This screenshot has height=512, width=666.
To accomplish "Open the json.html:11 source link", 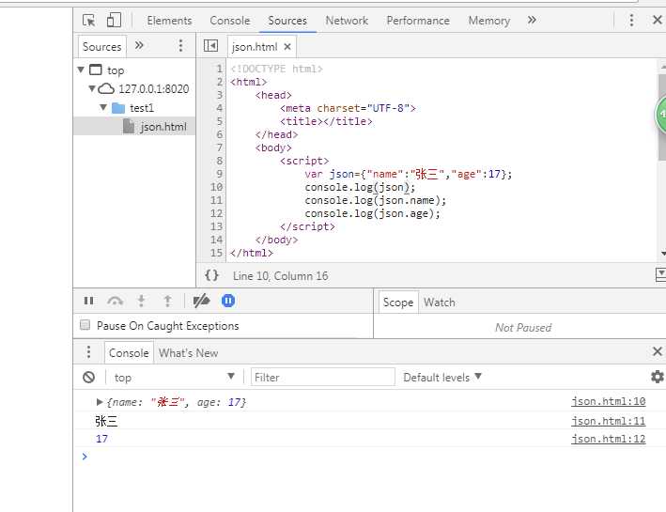I will pos(609,421).
